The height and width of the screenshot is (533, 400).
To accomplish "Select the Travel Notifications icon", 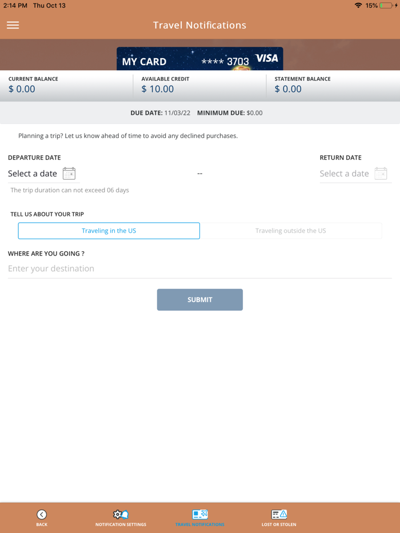I will pyautogui.click(x=200, y=514).
